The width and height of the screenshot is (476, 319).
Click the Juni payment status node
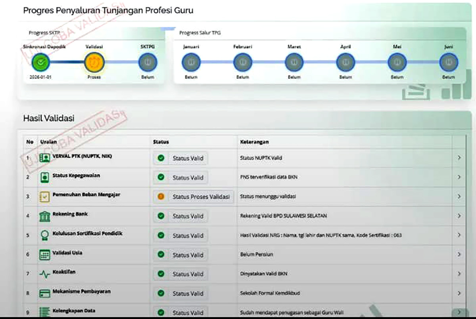tap(448, 62)
